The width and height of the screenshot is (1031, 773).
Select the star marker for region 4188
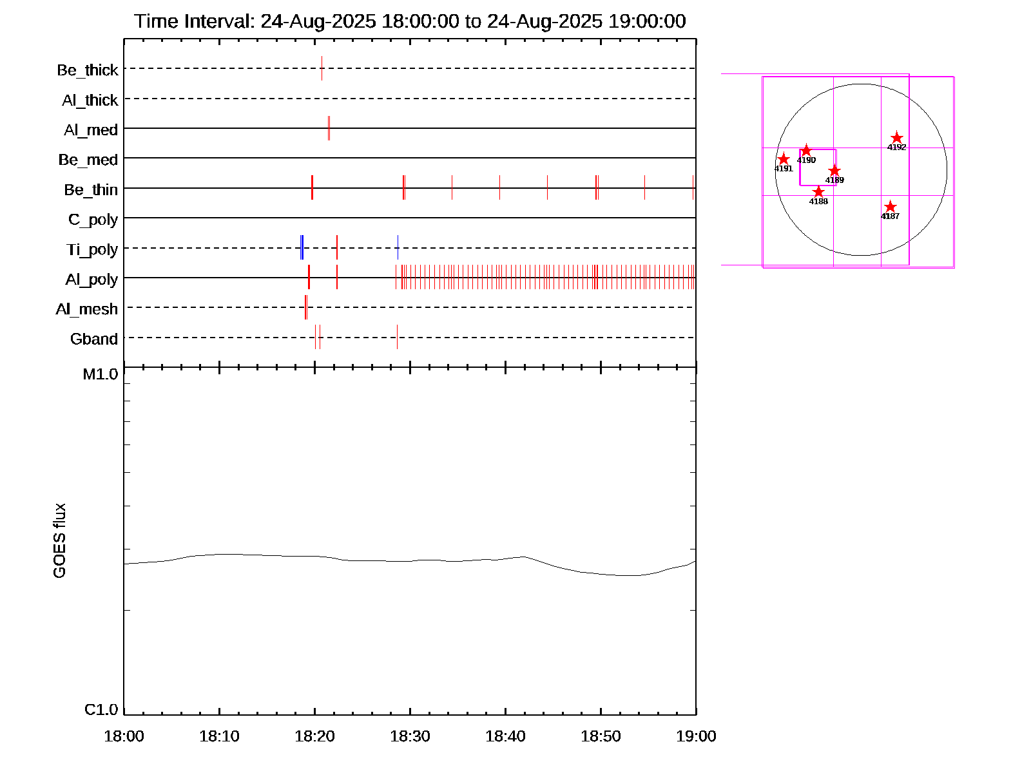818,192
